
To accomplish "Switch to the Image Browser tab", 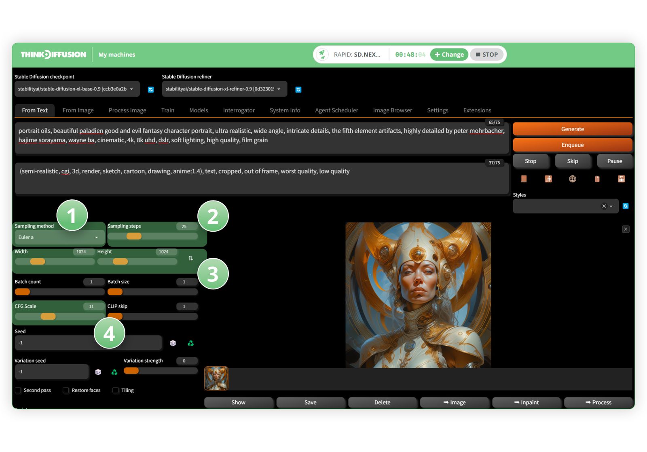I will tap(392, 110).
